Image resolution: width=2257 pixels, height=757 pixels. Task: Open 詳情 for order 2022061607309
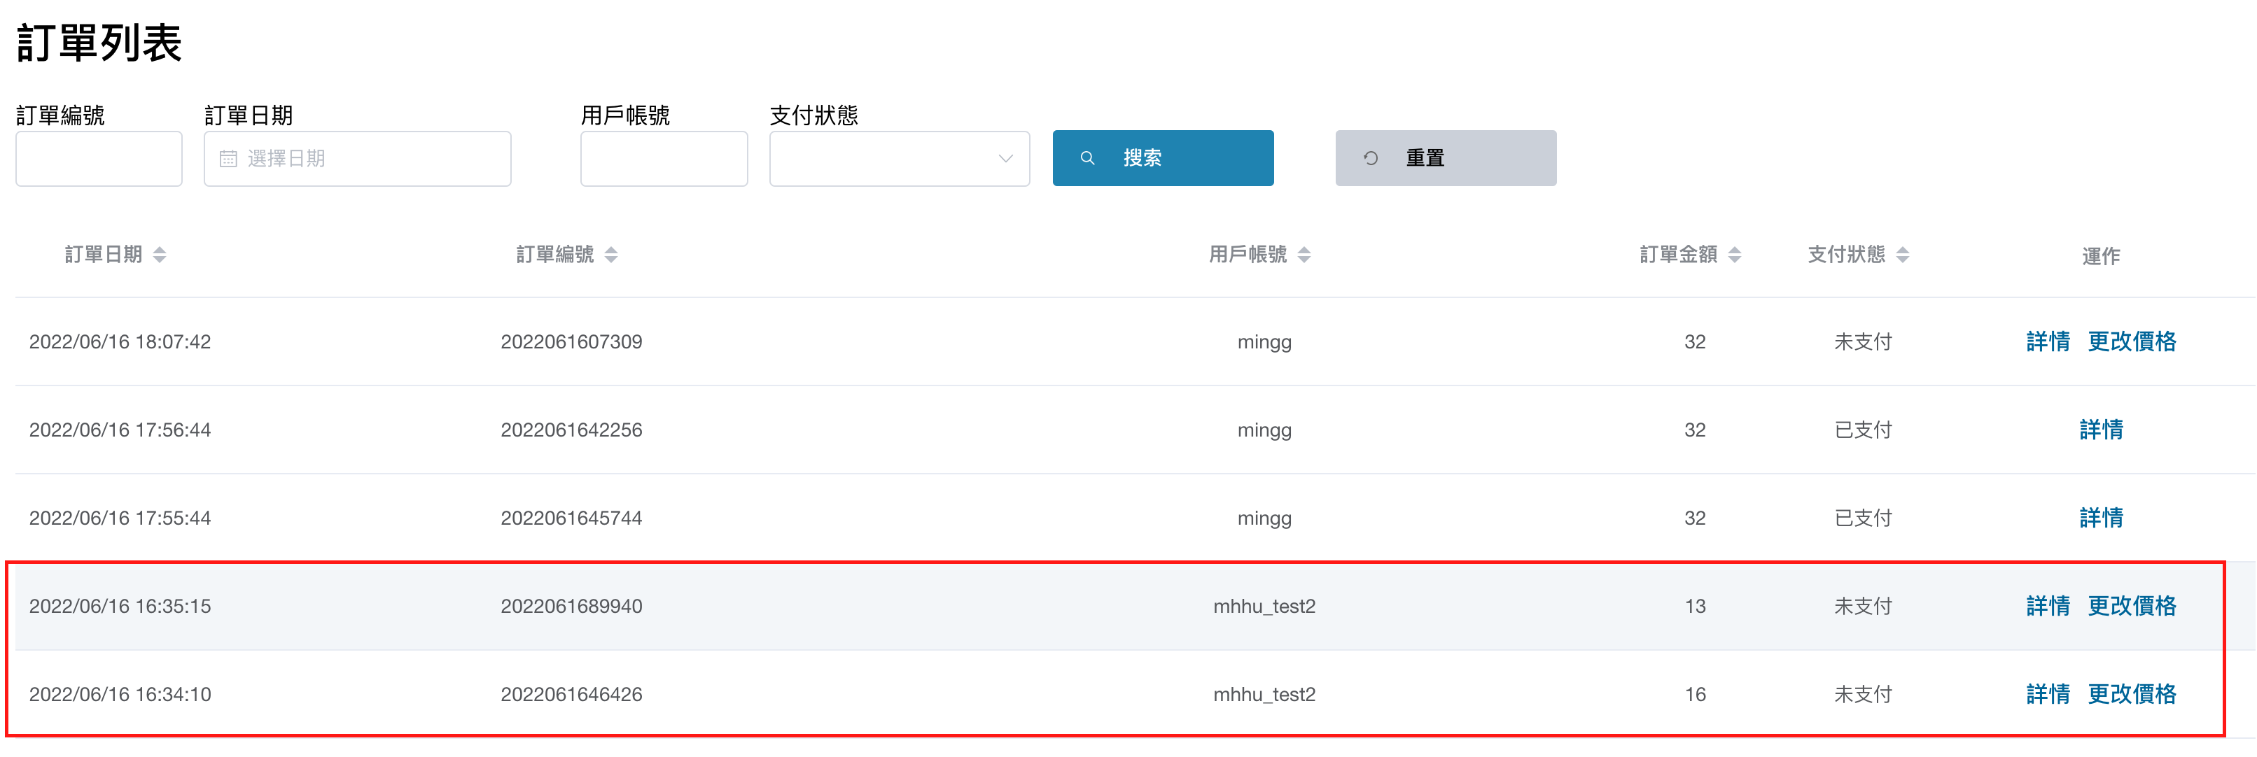[2048, 342]
